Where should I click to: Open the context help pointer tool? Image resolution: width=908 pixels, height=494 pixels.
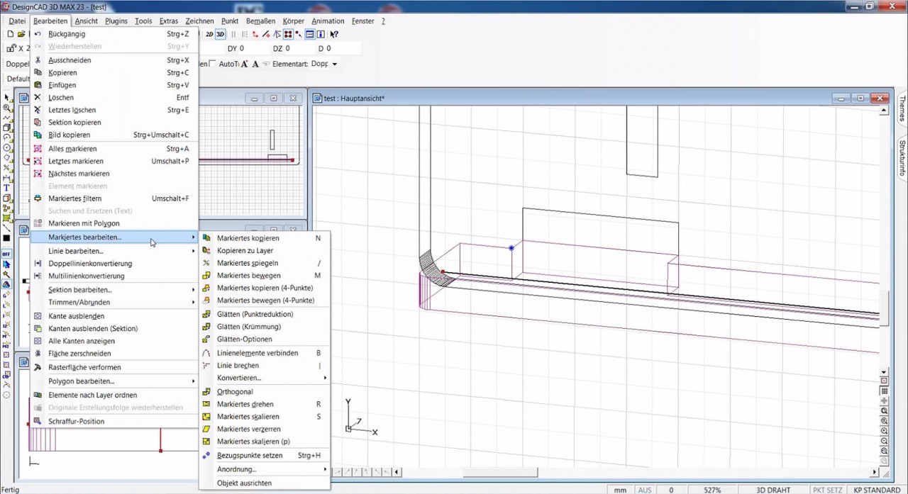[334, 34]
